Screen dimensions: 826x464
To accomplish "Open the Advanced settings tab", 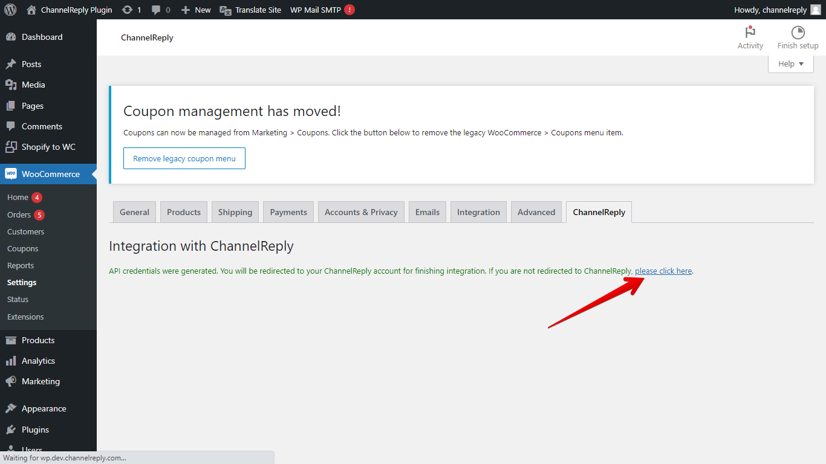I will click(536, 212).
